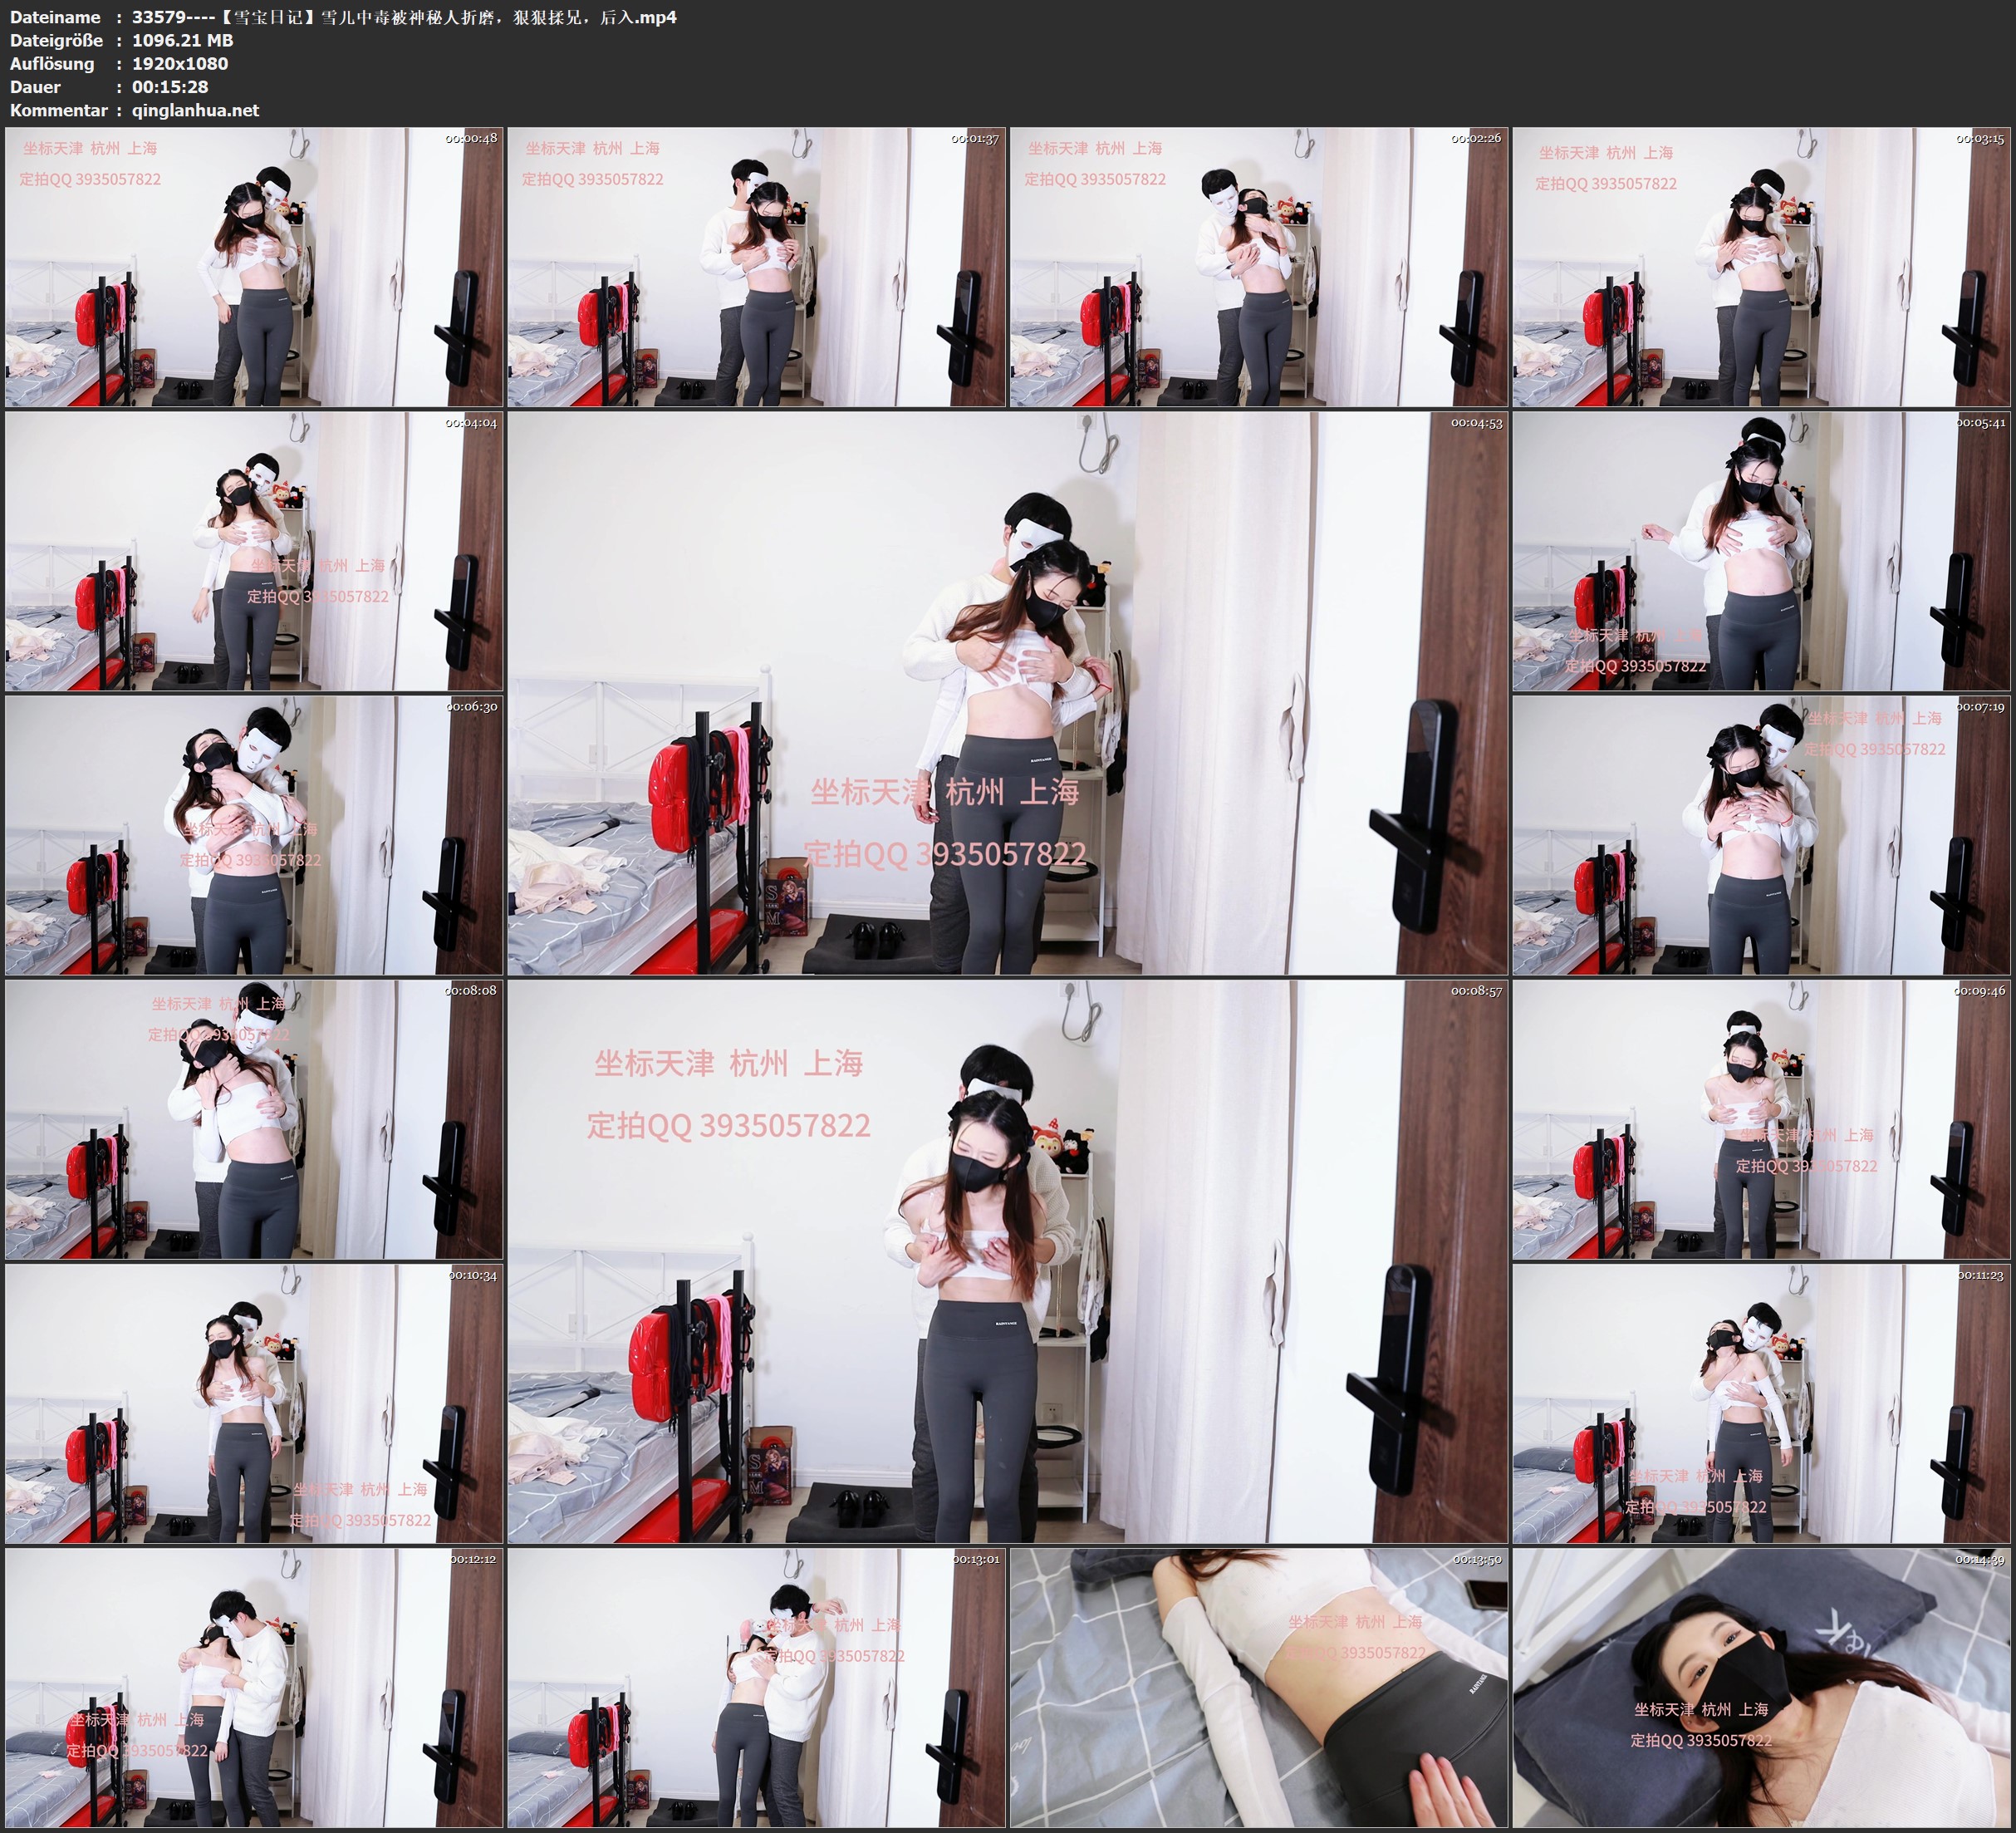Click the qinglanhua.net comment text

click(x=195, y=110)
